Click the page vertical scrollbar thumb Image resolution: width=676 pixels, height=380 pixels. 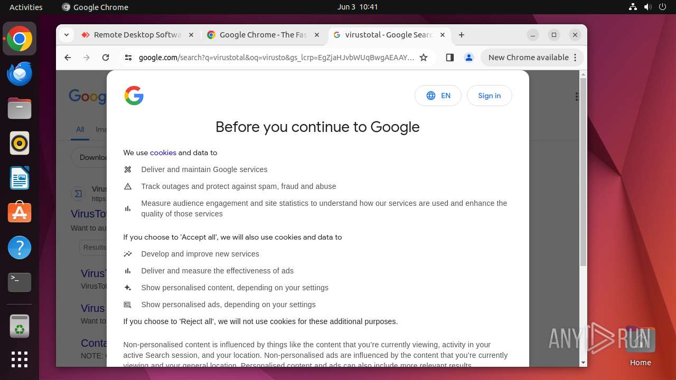tap(583, 172)
